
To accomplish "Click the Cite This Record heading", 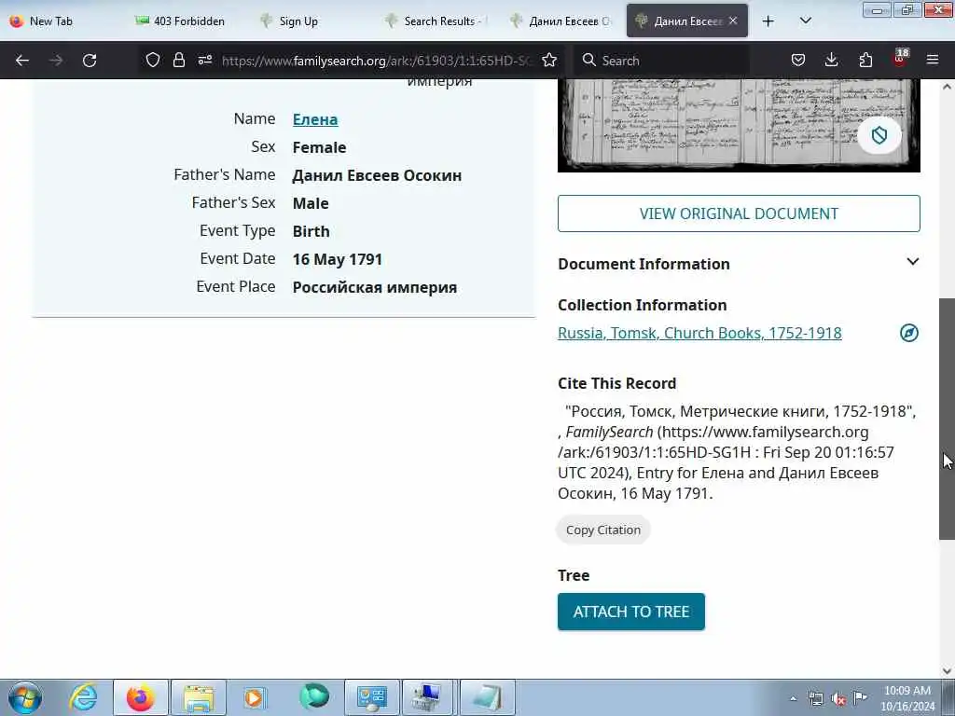I will (617, 383).
